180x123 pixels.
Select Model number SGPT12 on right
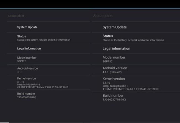[136, 59]
